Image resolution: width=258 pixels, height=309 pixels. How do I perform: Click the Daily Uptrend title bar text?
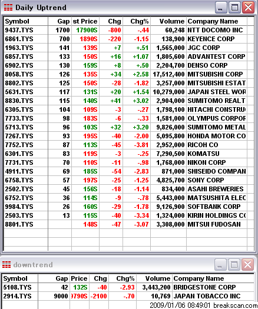[x=41, y=8]
